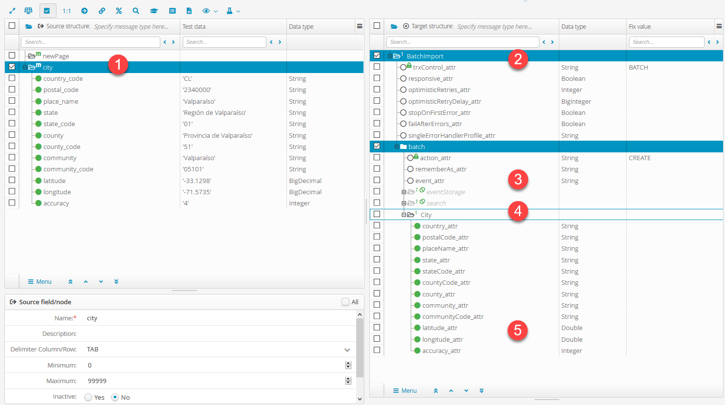Uncheck the city node checkbox
The height and width of the screenshot is (405, 725).
pyautogui.click(x=12, y=67)
